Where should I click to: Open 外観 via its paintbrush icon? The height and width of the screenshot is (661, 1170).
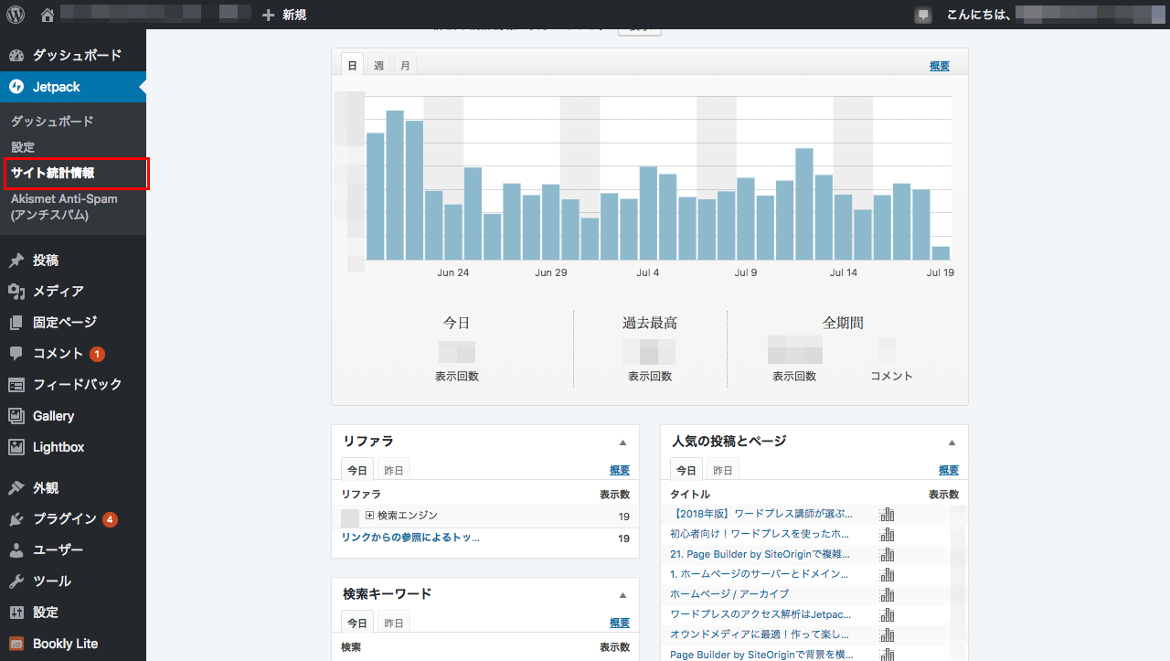point(16,488)
